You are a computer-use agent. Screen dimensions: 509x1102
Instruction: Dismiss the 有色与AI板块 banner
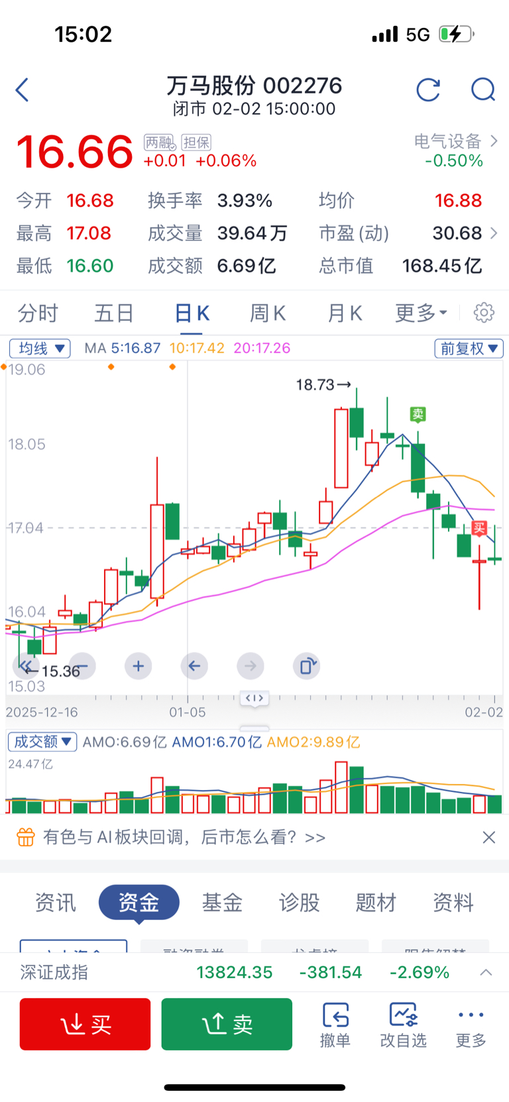489,838
